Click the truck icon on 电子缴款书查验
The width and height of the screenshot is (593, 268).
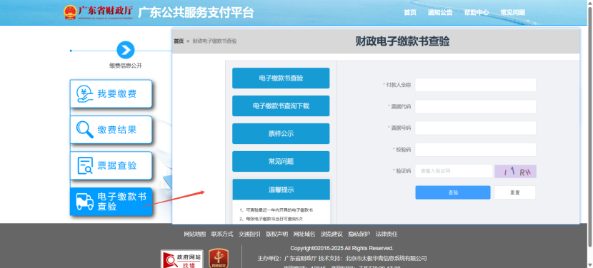[x=85, y=202]
